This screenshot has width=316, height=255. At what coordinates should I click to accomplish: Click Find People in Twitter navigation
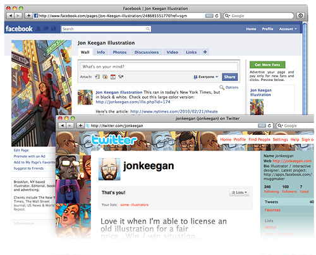[259, 139]
